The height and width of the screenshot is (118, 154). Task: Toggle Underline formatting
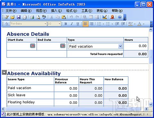click(x=78, y=24)
